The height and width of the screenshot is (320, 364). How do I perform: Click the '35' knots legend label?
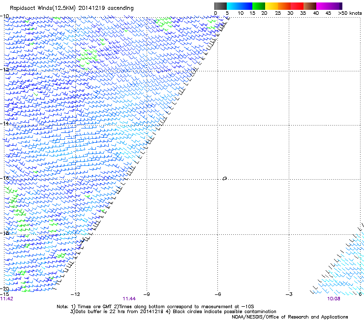[303, 13]
